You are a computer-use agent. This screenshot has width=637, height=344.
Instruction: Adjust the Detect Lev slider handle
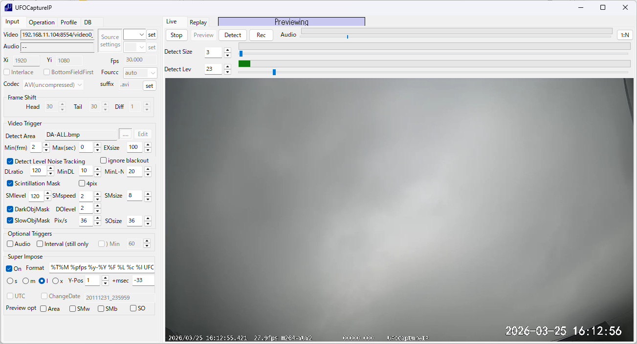[x=274, y=72]
